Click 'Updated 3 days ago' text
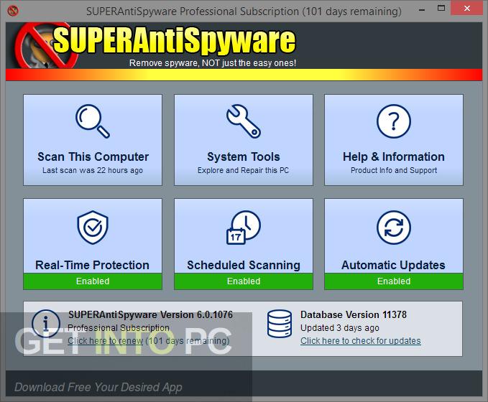 point(340,328)
